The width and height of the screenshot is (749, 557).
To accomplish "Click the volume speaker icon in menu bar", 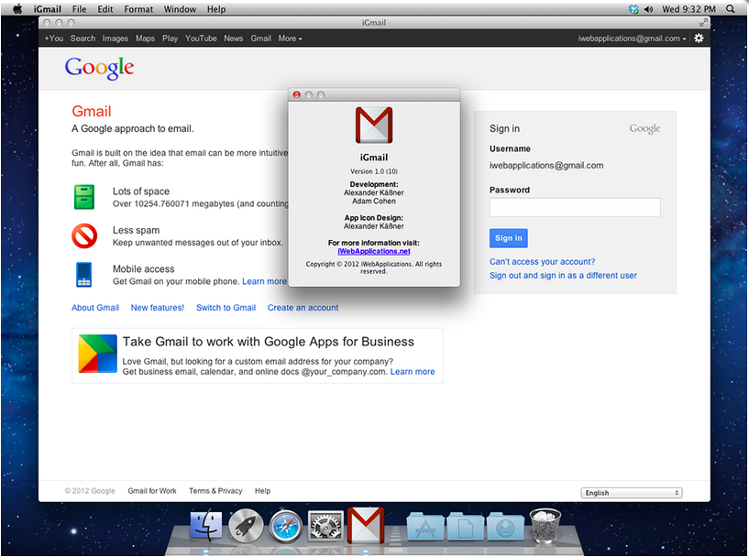I will 648,9.
